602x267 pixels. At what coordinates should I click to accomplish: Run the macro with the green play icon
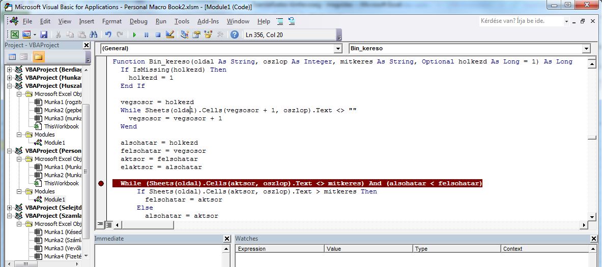(x=134, y=35)
